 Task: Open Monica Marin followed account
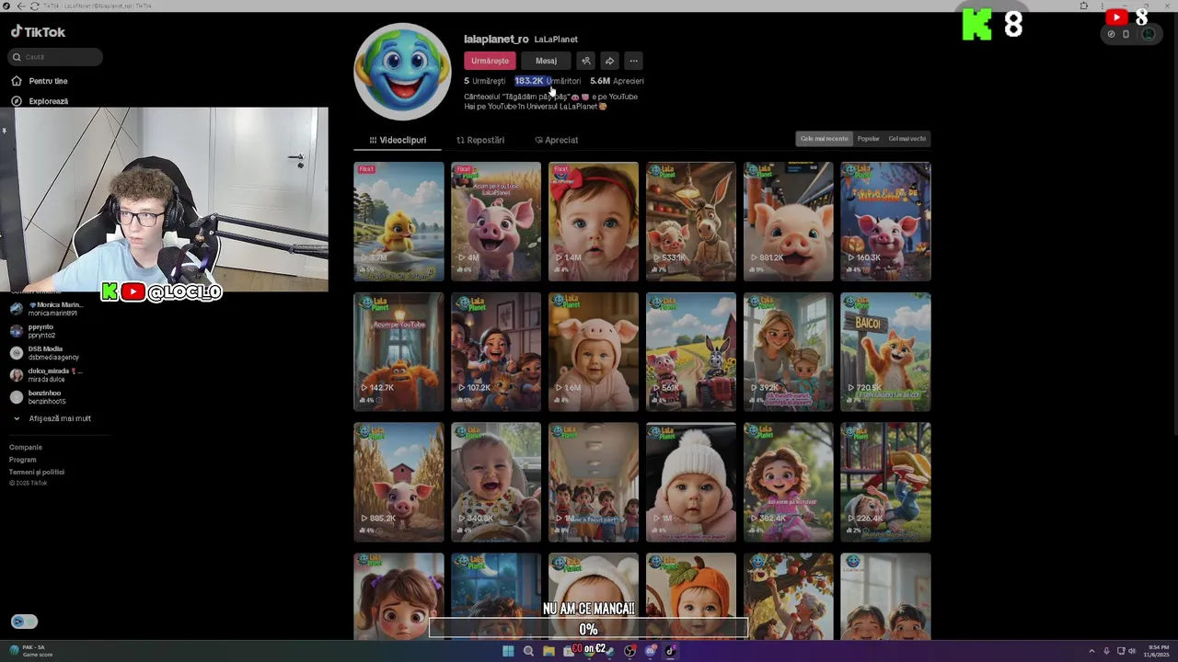(x=48, y=309)
